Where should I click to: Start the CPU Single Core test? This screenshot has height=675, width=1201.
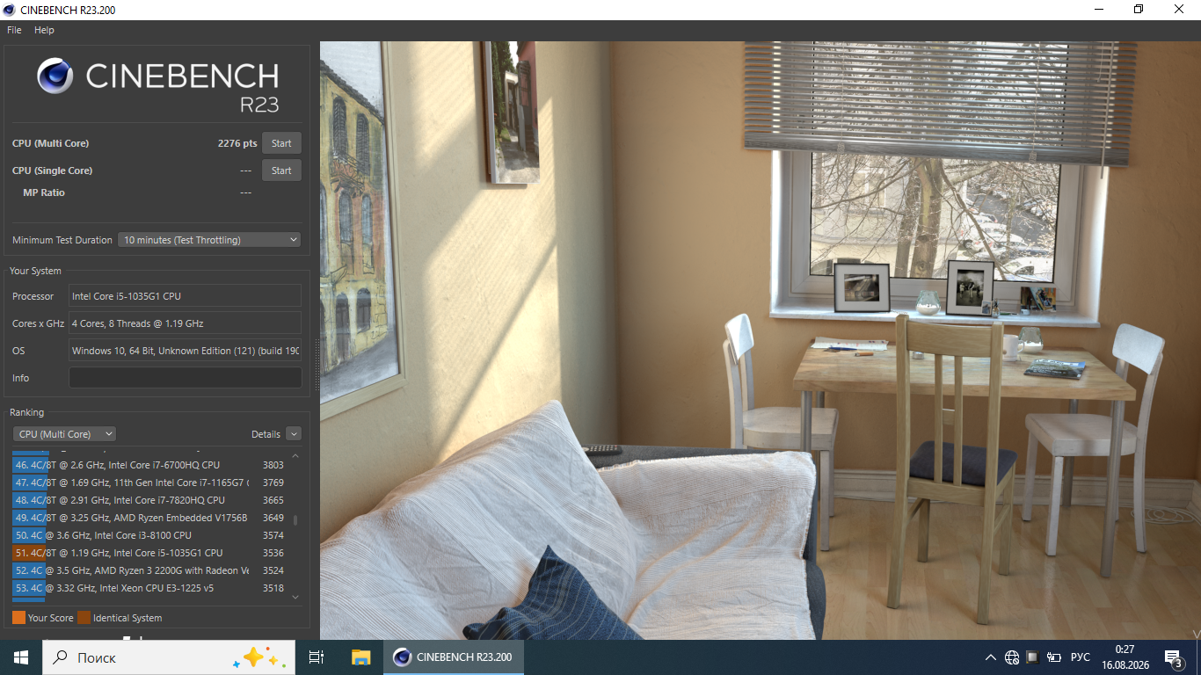(281, 171)
